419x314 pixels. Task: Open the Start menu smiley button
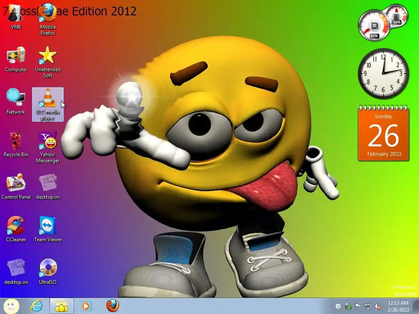[11, 306]
